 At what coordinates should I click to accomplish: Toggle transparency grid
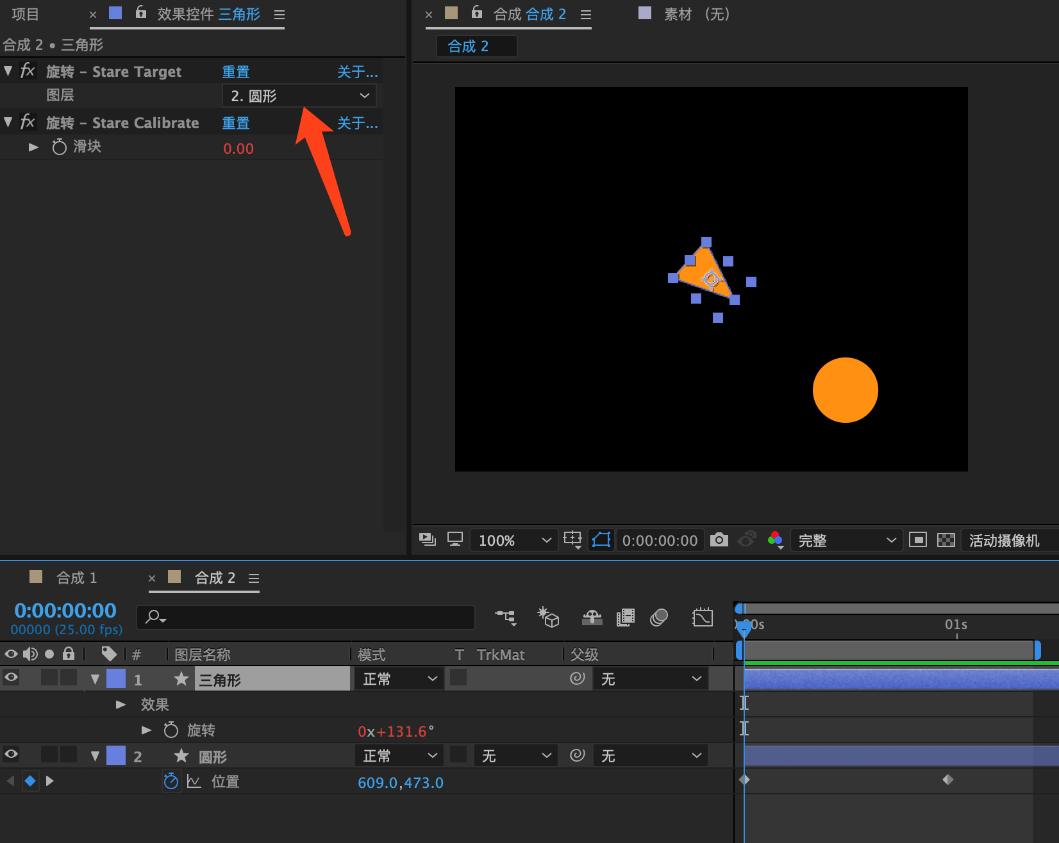(946, 540)
